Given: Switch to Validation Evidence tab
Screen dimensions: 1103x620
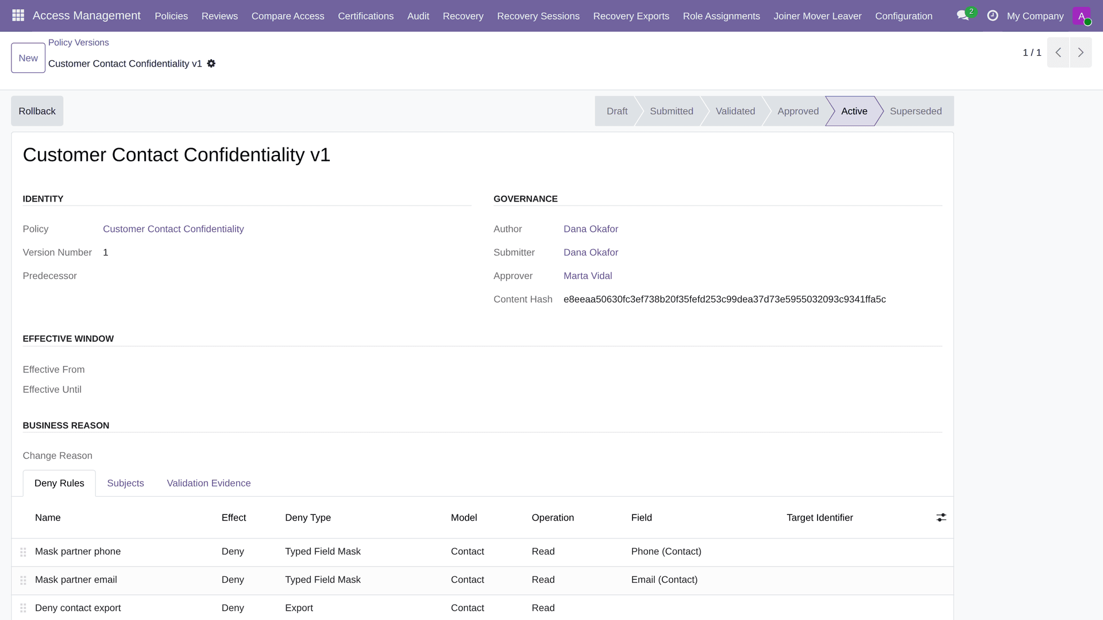Looking at the screenshot, I should coord(209,483).
